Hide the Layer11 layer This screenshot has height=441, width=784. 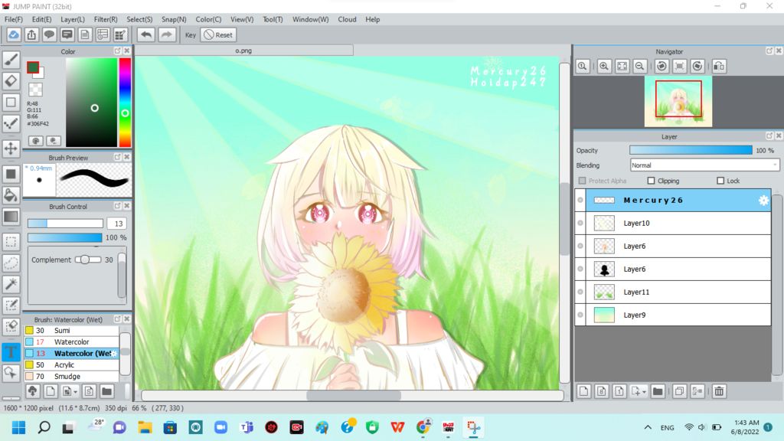coord(580,292)
